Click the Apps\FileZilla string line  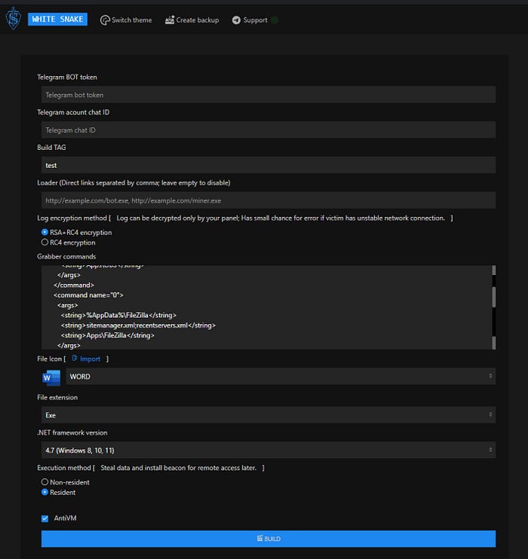tap(107, 335)
